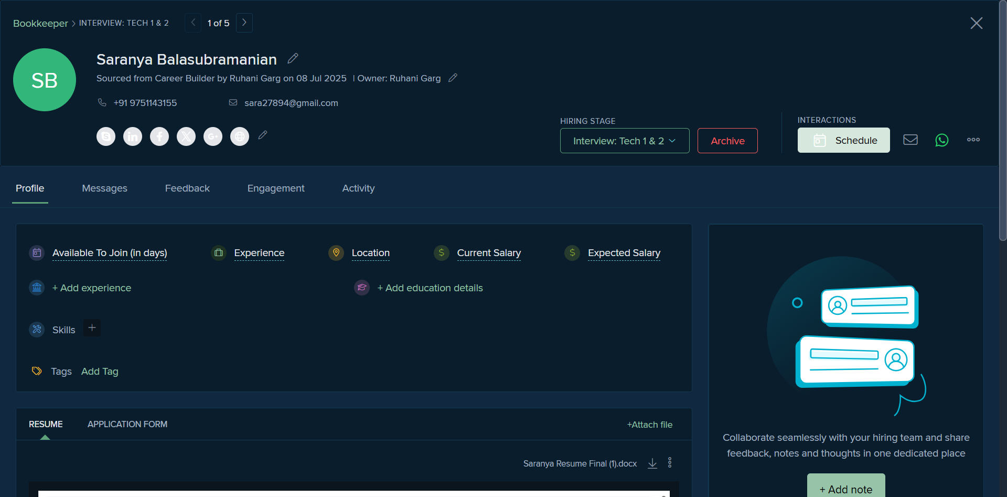Switch to the Profile tab

click(x=30, y=188)
